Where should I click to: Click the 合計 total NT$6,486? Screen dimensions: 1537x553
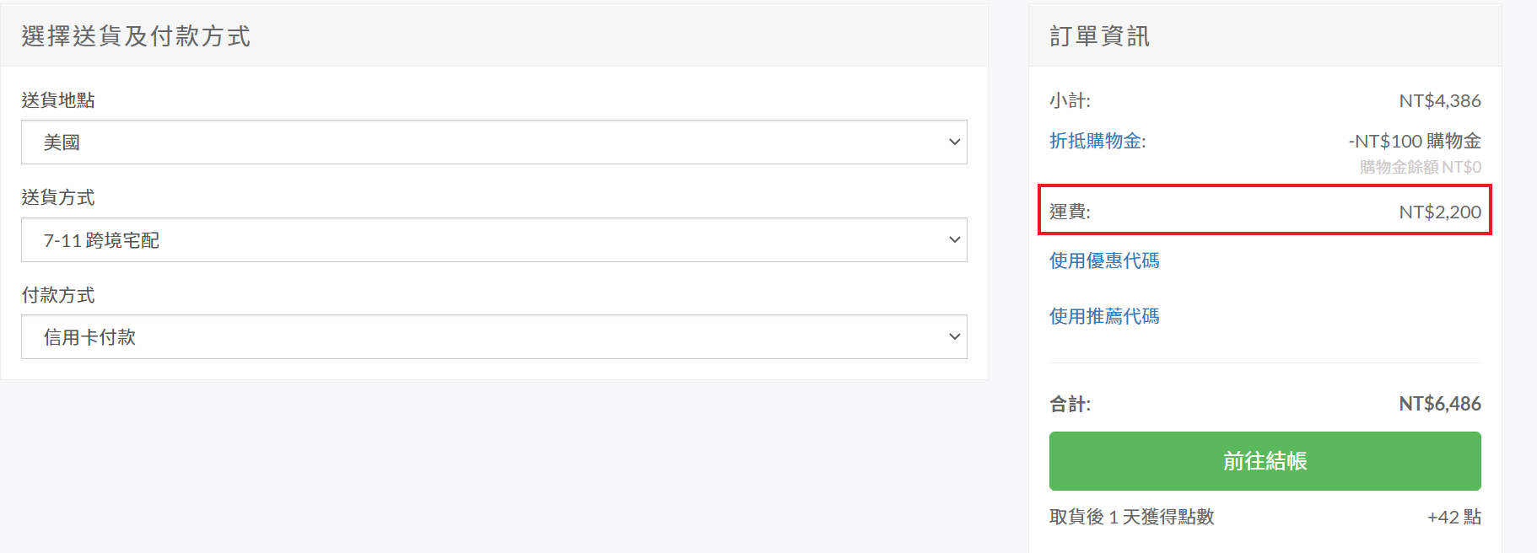1439,404
